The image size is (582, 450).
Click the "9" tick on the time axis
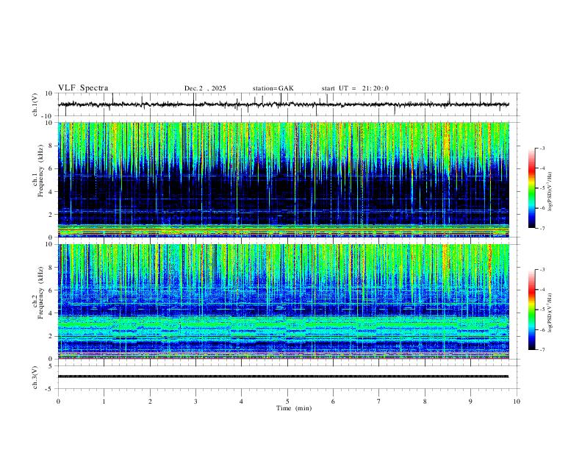(x=470, y=401)
